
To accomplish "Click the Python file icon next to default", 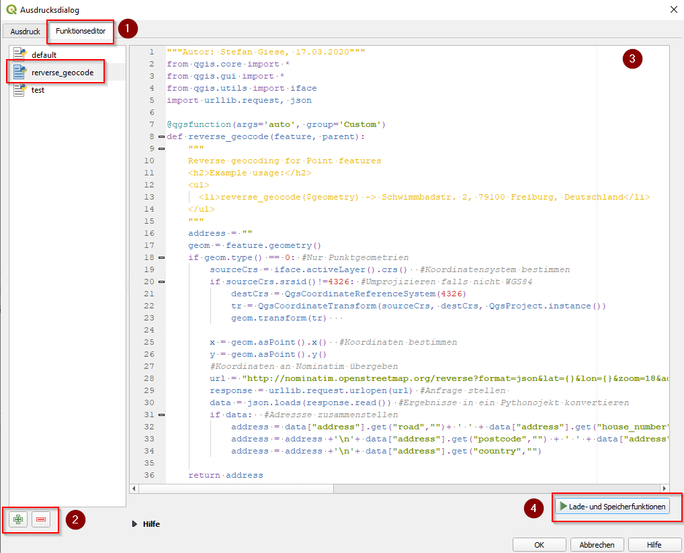I will [x=19, y=55].
